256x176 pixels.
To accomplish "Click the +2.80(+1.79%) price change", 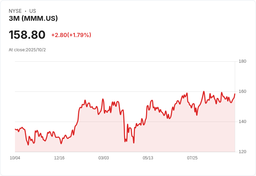I will tap(71, 35).
